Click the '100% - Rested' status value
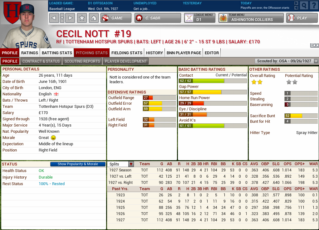 52,184
